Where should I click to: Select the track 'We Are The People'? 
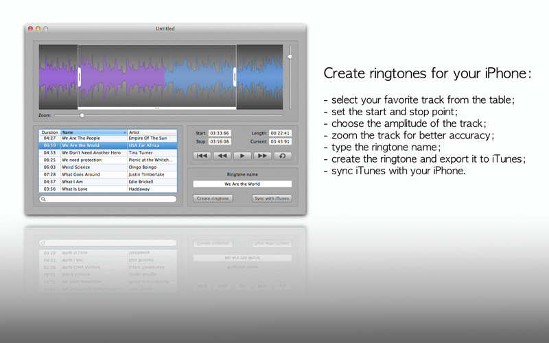(x=108, y=139)
